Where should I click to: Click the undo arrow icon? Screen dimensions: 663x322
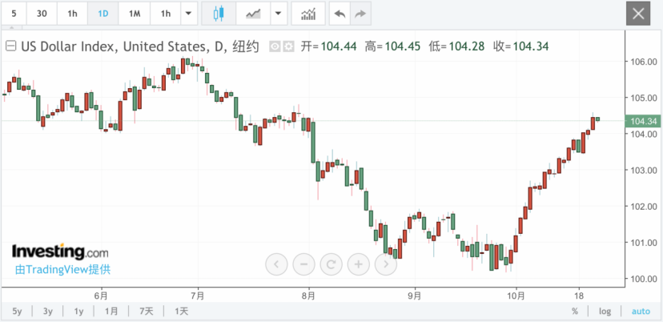click(340, 14)
